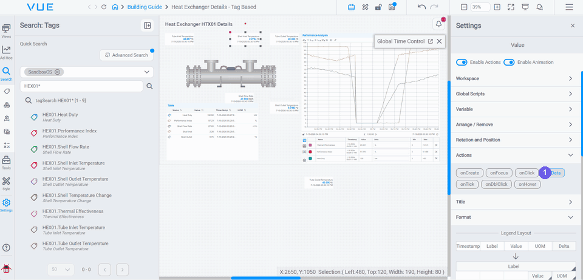Select the onCreate action

click(x=469, y=173)
